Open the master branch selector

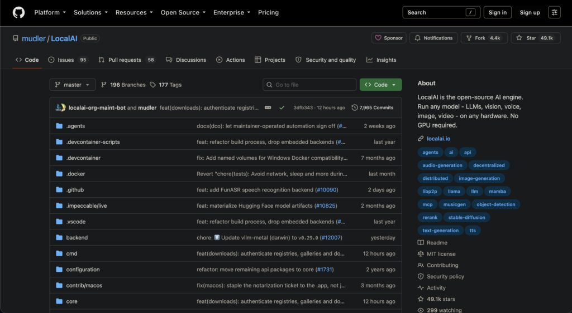72,85
